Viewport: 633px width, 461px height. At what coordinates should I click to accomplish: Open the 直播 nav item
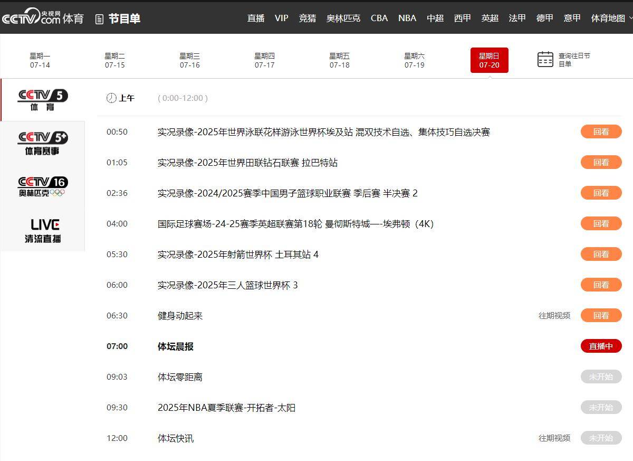tap(256, 18)
